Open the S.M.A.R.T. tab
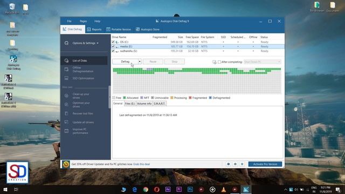Viewport: 345px width, 194px height. pyautogui.click(x=160, y=103)
